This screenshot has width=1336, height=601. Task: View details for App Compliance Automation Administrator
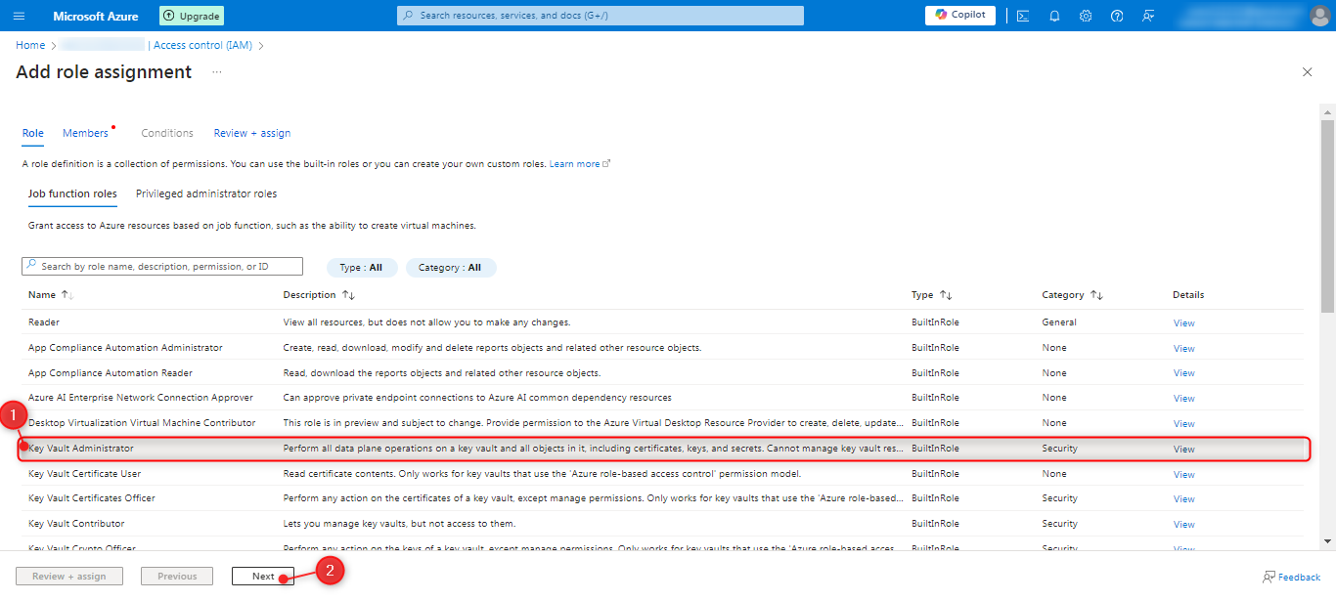1183,349
